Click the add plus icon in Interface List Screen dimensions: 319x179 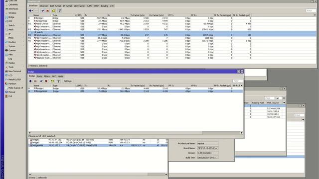tap(31, 10)
